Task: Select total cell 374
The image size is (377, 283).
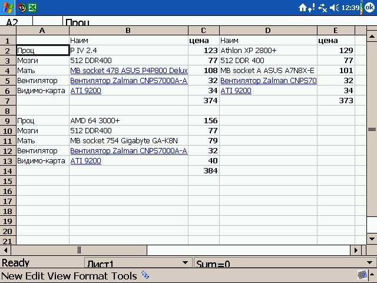Action: coord(204,101)
